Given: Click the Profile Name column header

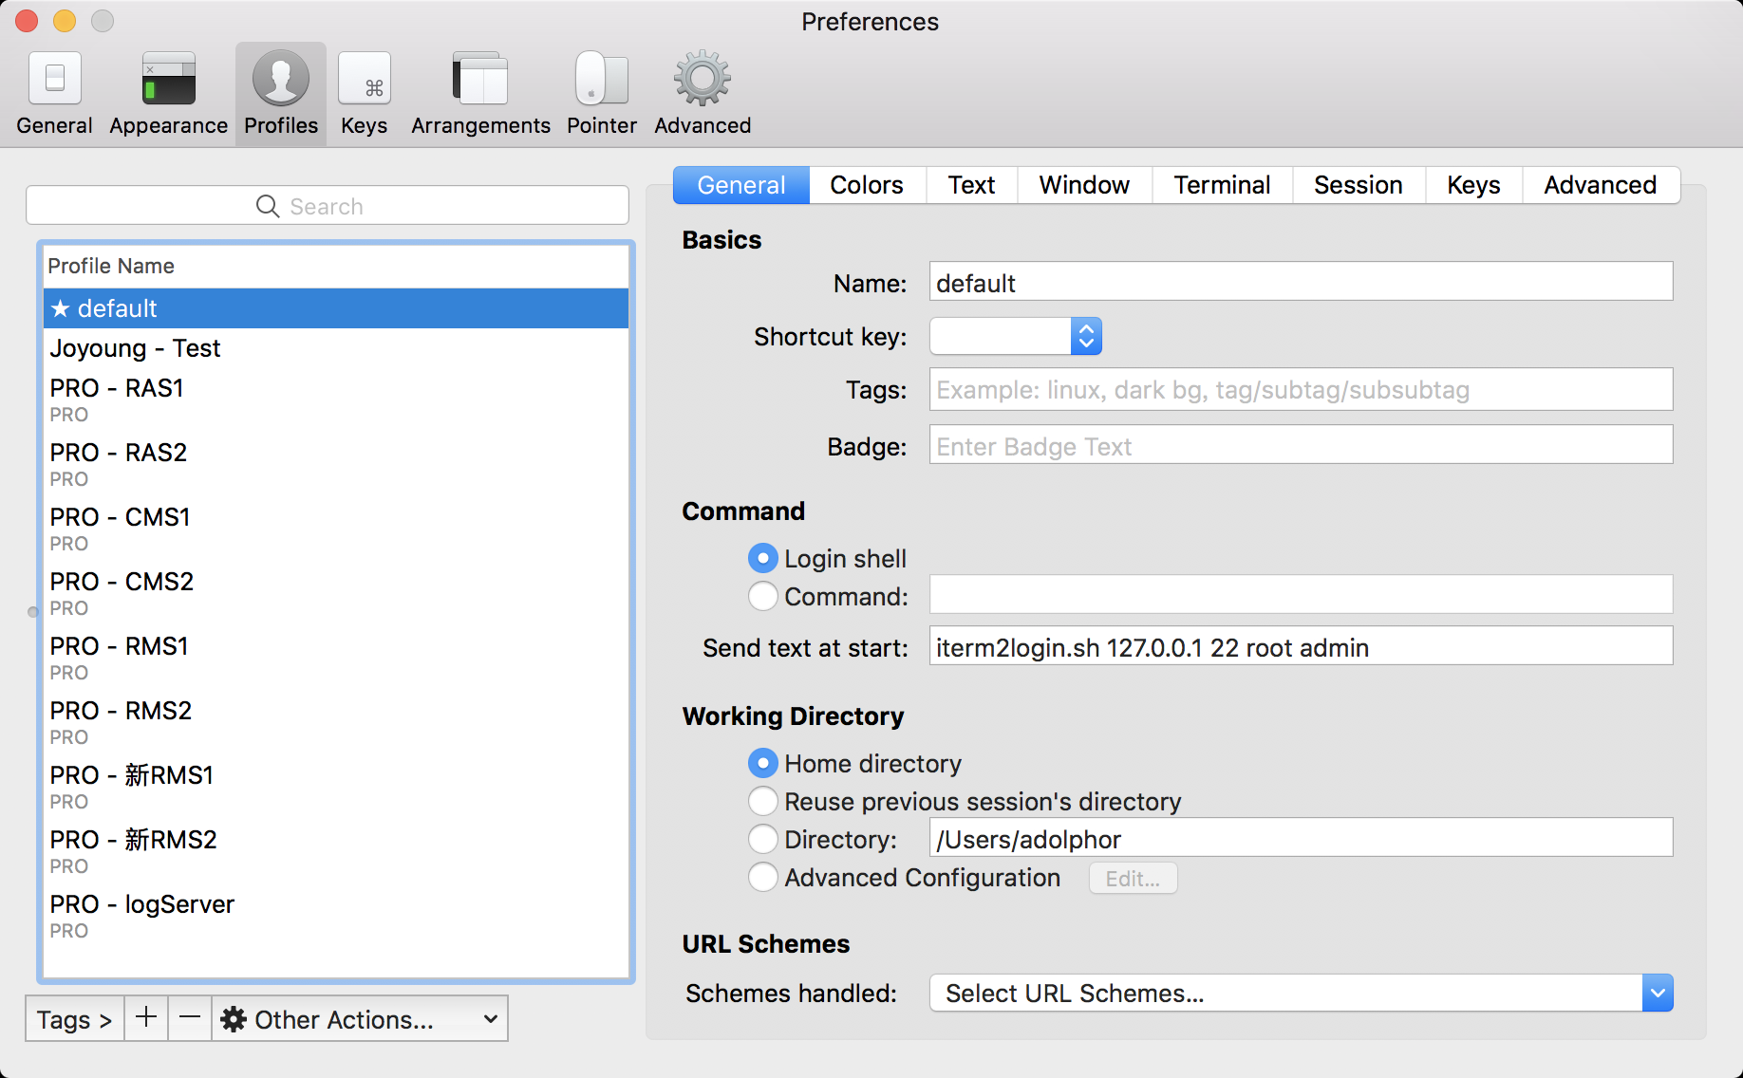Looking at the screenshot, I should pyautogui.click(x=336, y=267).
